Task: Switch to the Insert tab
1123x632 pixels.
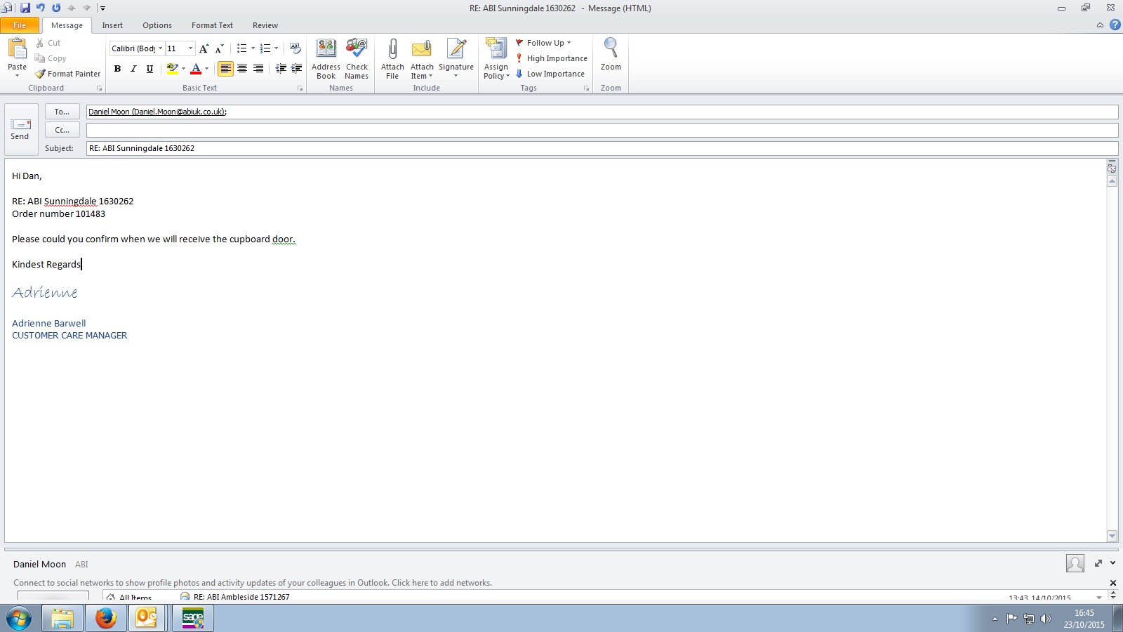Action: (x=112, y=25)
